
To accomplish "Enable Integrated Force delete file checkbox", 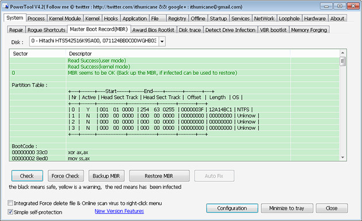I will 10,203.
